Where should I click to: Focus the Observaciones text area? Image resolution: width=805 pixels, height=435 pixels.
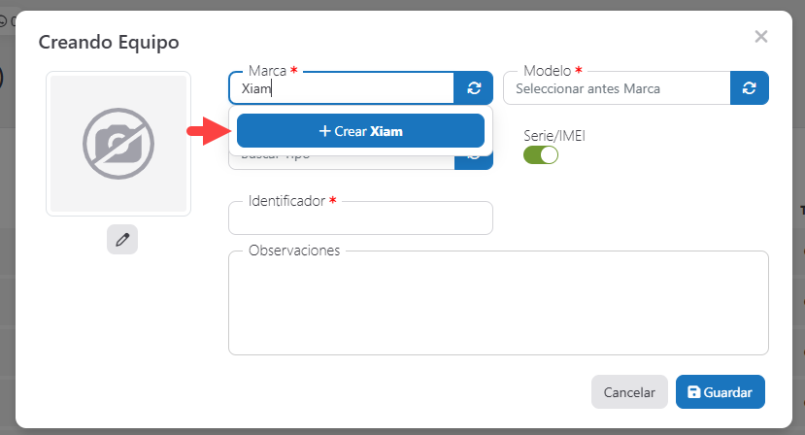(x=498, y=306)
